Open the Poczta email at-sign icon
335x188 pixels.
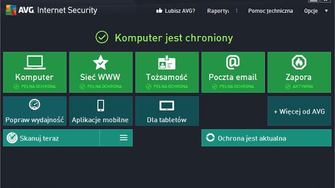pyautogui.click(x=233, y=62)
